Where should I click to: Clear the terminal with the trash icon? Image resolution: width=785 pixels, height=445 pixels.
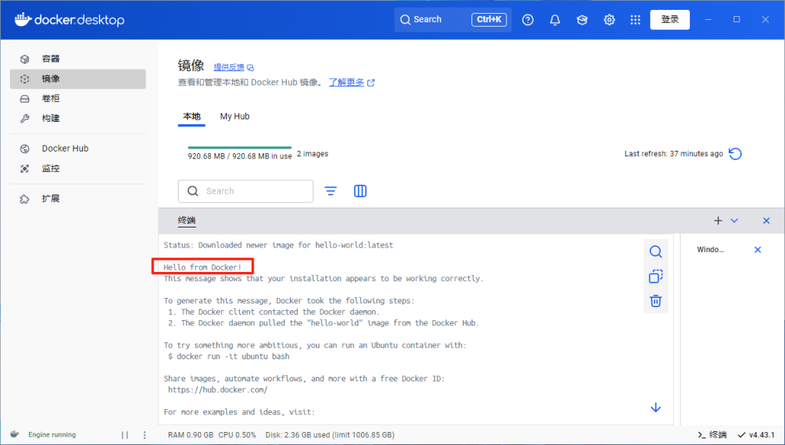[655, 301]
